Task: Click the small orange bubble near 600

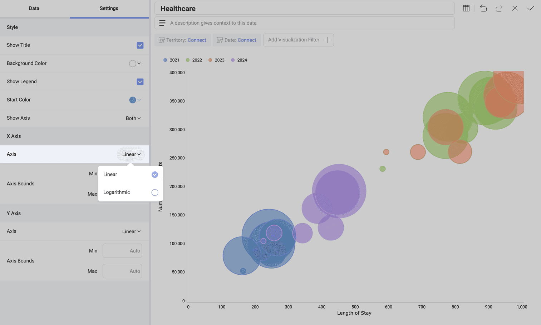Action: 386,152
